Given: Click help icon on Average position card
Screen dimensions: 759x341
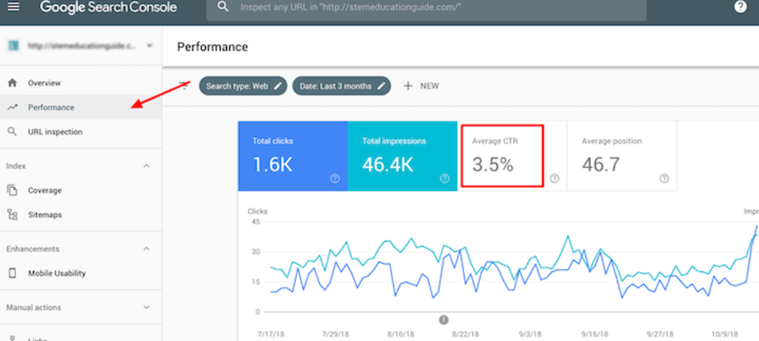Looking at the screenshot, I should pos(664,179).
